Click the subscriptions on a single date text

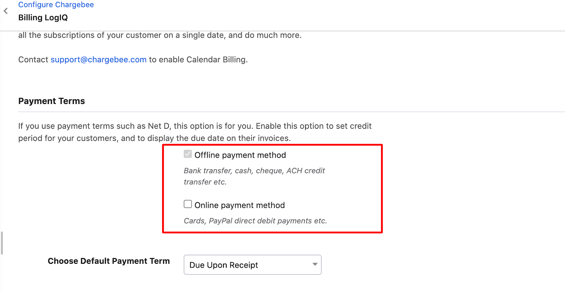click(x=160, y=35)
